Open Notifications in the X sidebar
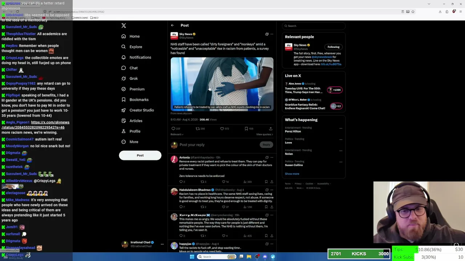The height and width of the screenshot is (261, 465). click(x=136, y=57)
